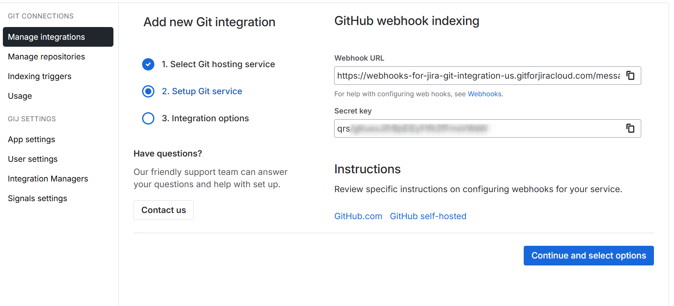Screen dimensions: 674x306
Task: Click inside the Secret key field
Action: (x=475, y=129)
